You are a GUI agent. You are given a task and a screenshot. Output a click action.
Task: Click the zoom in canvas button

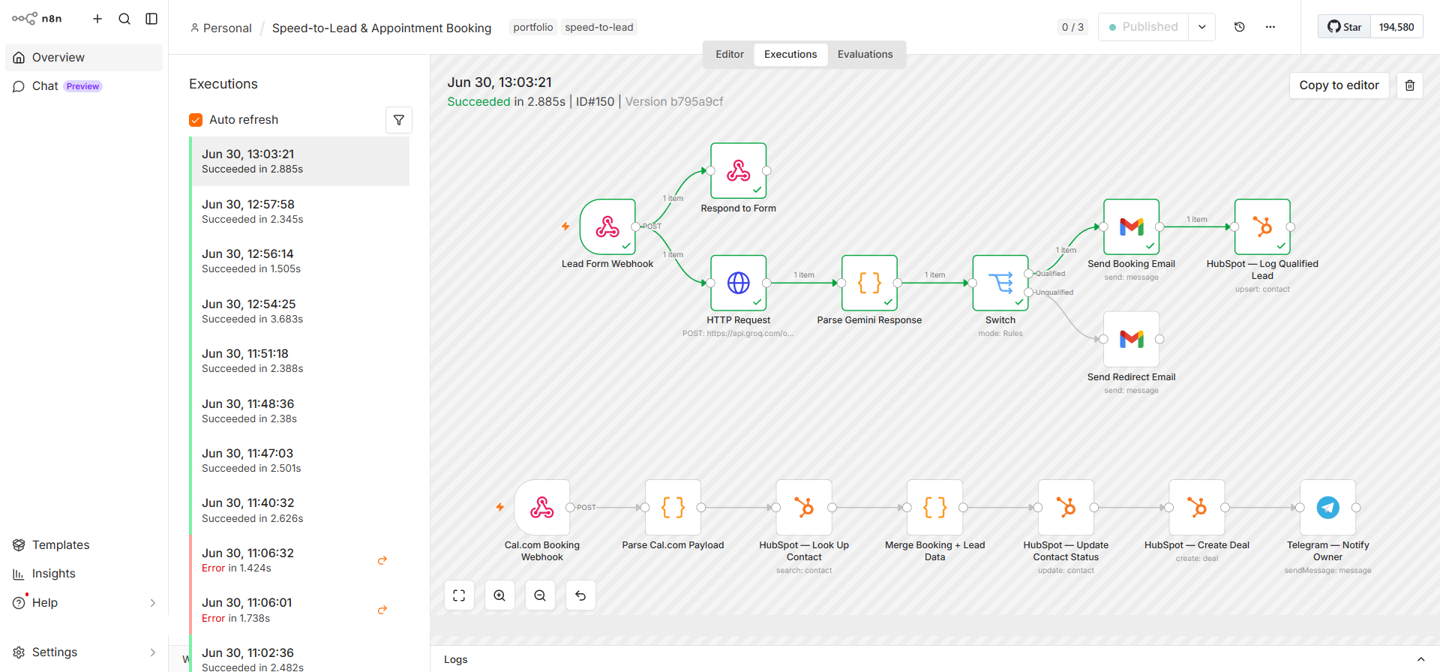pyautogui.click(x=499, y=595)
